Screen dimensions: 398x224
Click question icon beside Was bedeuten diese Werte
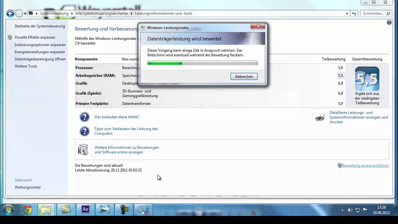tap(85, 117)
